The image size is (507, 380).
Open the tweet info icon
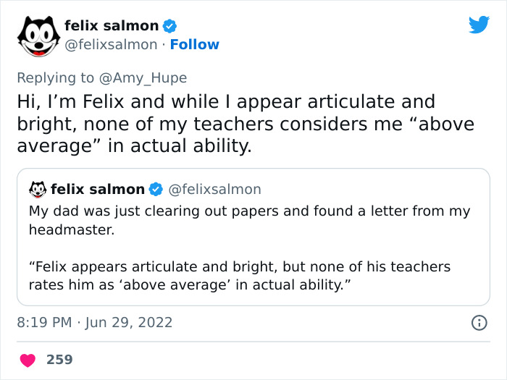click(479, 323)
